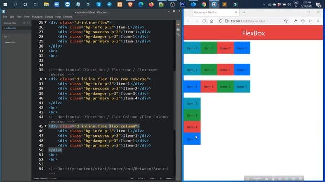The height and width of the screenshot is (182, 325).
Task: Click the wrench developer tools icon in Firefox
Action: [295, 21]
